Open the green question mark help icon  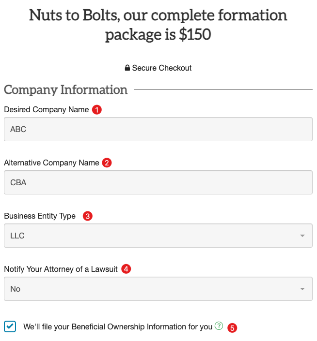pyautogui.click(x=219, y=326)
